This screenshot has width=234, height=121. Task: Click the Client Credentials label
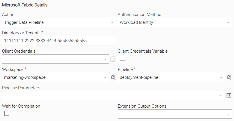(19, 51)
